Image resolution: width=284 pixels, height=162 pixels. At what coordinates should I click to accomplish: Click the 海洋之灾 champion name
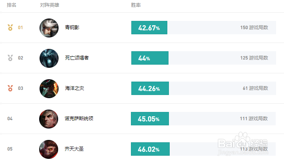point(75,88)
